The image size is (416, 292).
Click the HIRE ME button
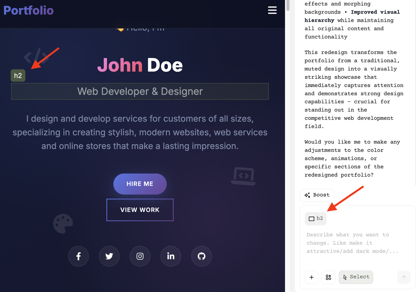pyautogui.click(x=140, y=184)
